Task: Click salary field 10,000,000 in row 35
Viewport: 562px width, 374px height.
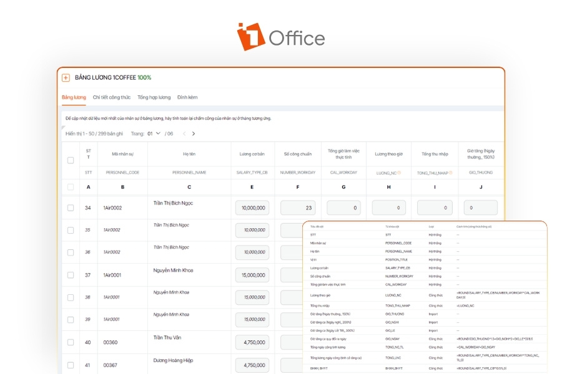Action: click(252, 230)
